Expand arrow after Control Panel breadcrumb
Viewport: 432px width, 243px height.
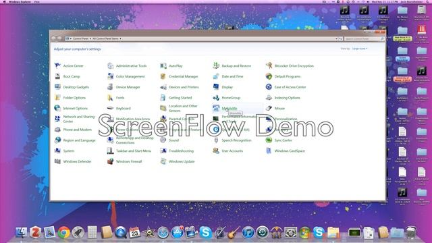90,38
